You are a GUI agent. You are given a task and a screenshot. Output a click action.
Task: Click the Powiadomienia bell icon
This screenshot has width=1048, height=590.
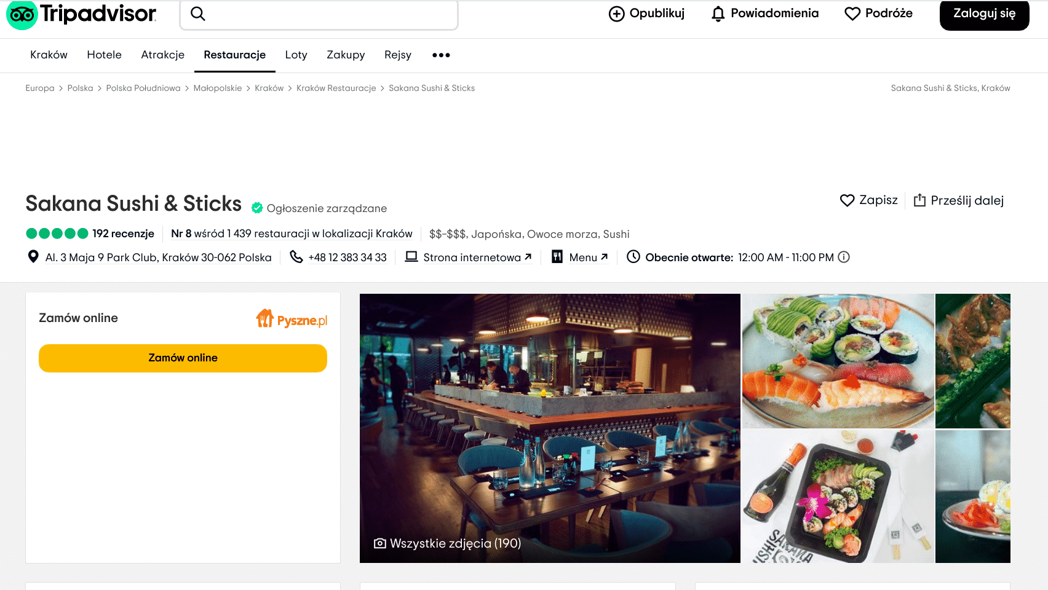[x=718, y=14]
